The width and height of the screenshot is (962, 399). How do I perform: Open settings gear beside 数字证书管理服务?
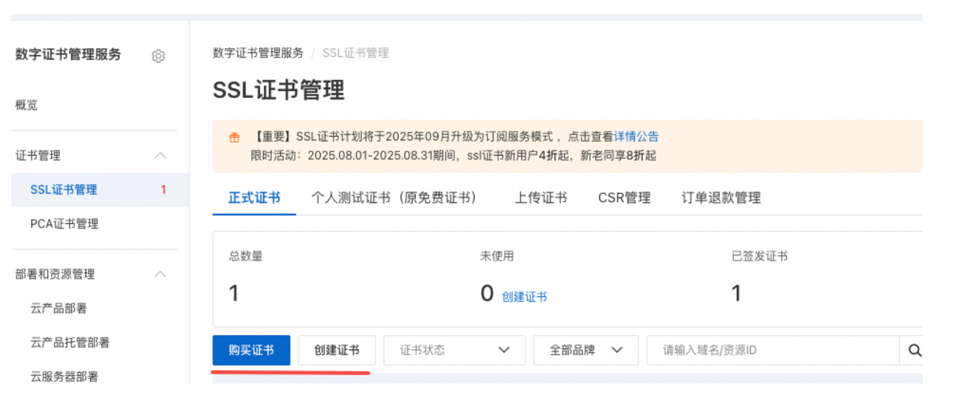click(158, 56)
